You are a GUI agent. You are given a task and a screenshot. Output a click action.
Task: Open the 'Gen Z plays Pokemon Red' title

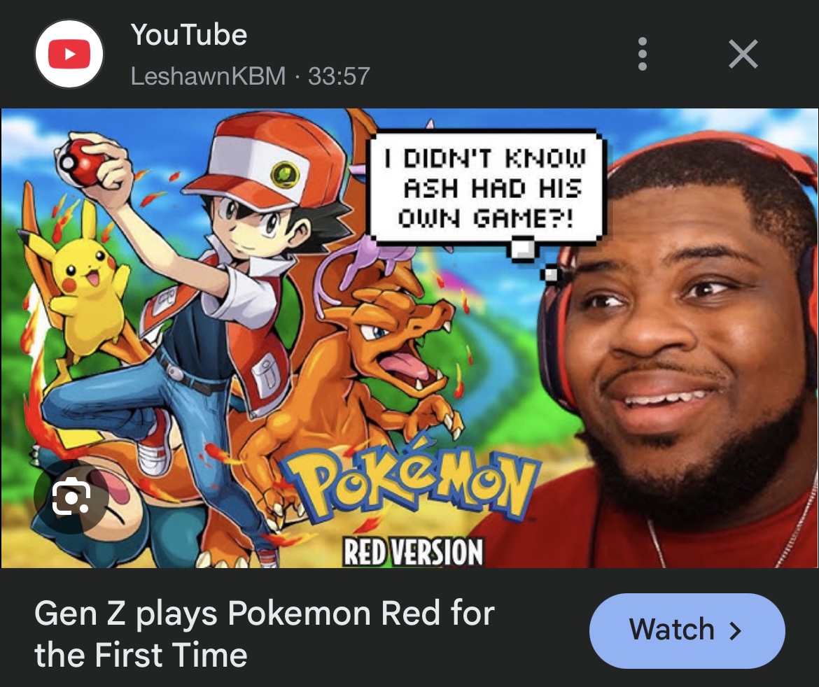(265, 633)
